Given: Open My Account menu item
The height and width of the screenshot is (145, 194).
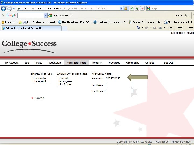Looking at the screenshot, I should pos(12,63).
